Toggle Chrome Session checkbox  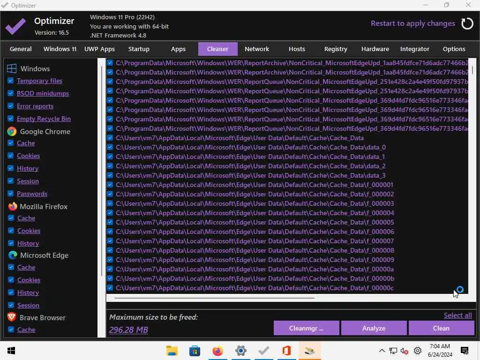click(x=10, y=181)
